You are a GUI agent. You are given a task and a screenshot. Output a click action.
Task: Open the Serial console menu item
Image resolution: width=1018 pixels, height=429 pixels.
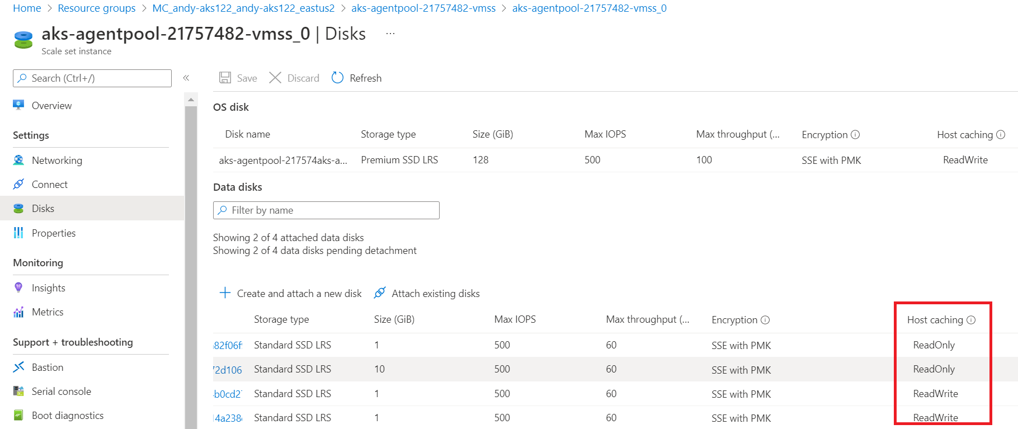[x=61, y=392]
